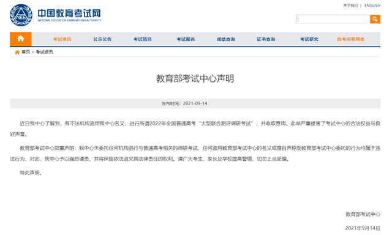Click the paragraph starting 近日我中心了解到
The width and height of the screenshot is (392, 235).
pyautogui.click(x=195, y=129)
